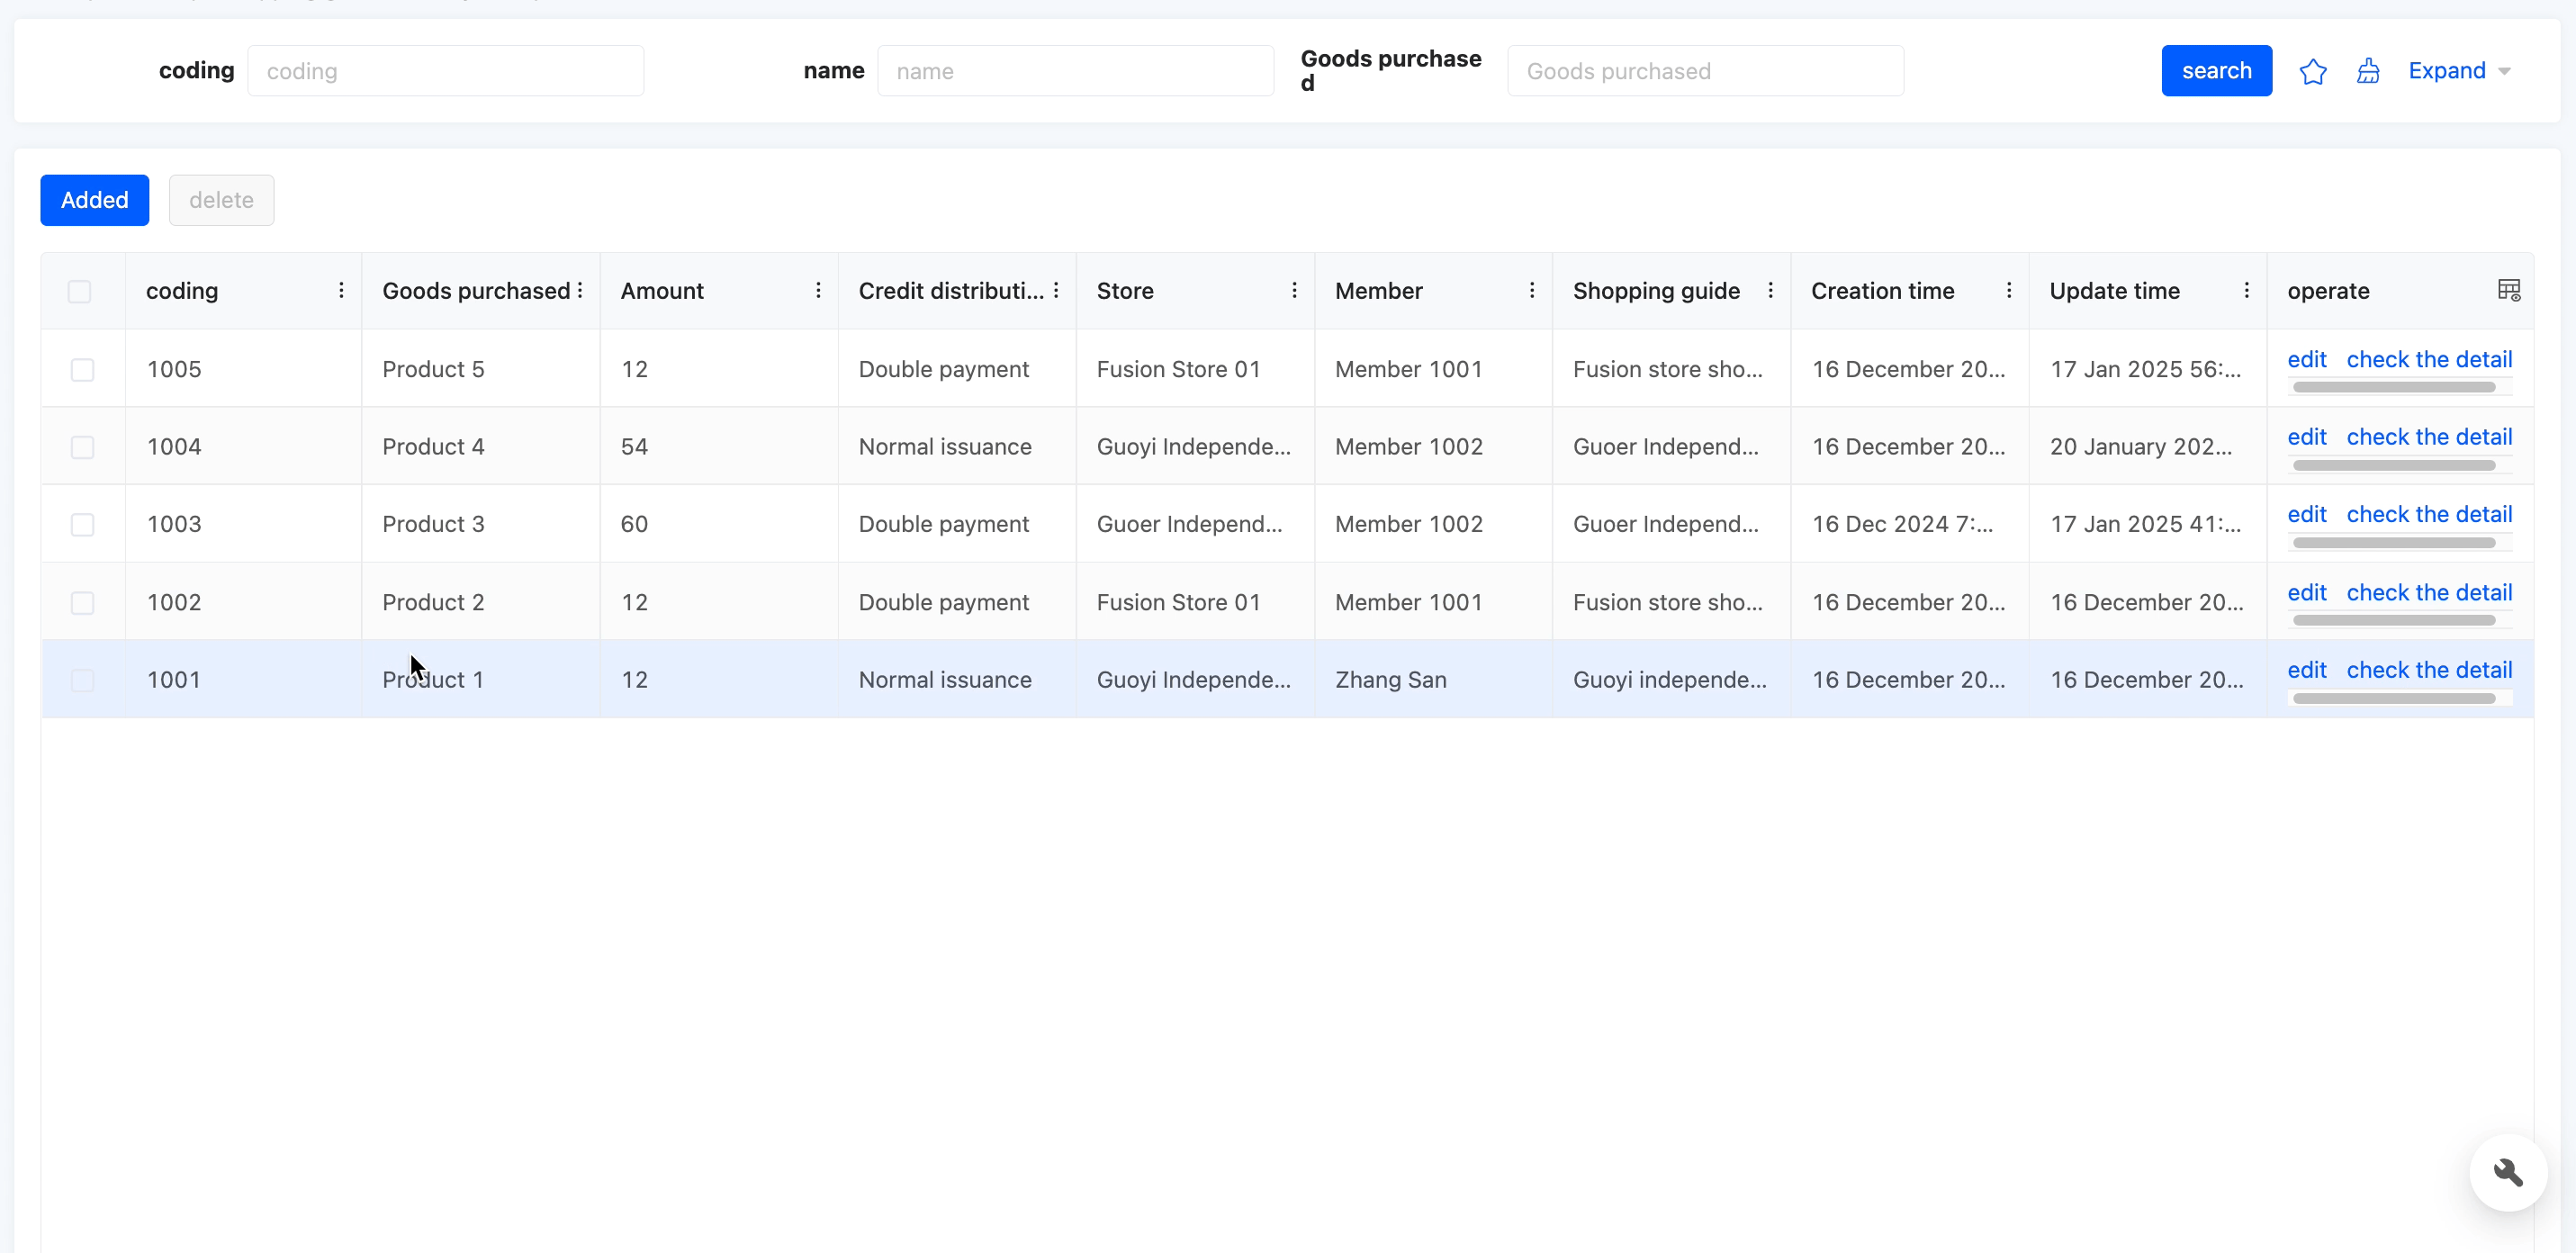
Task: Click edit link for row 1004
Action: tap(2306, 437)
